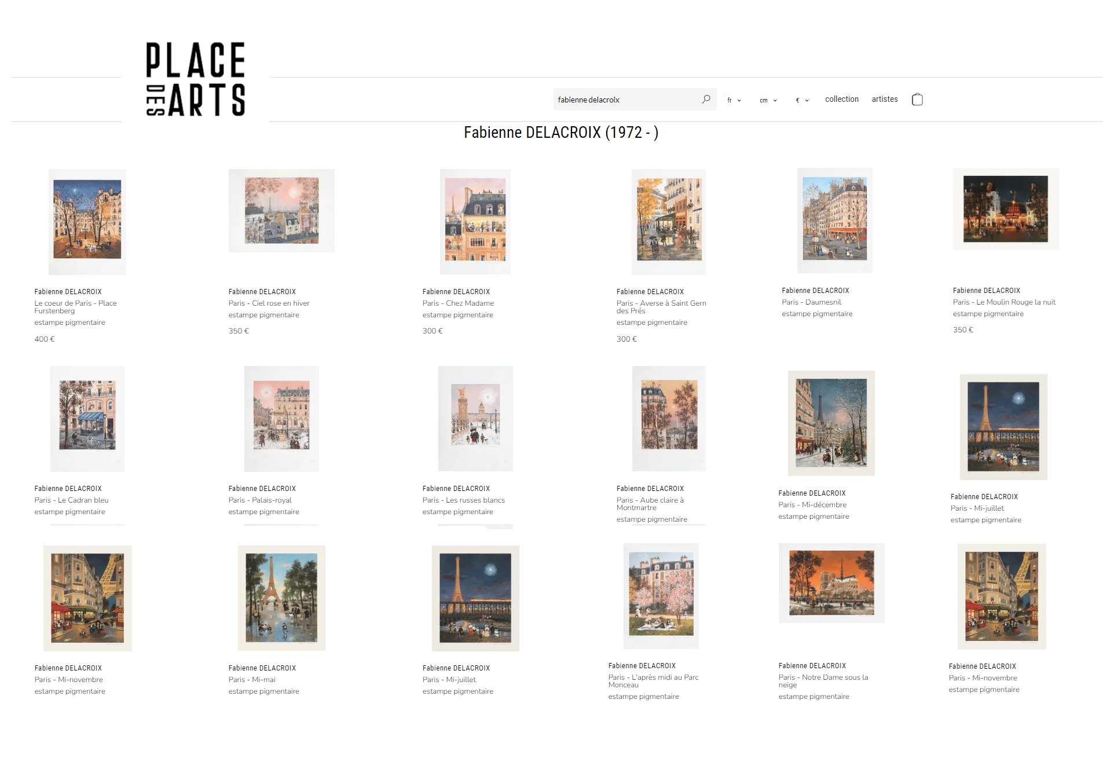The image size is (1103, 762).
Task: Open thumbnail of Paris - Les russes blancs
Action: click(x=475, y=419)
